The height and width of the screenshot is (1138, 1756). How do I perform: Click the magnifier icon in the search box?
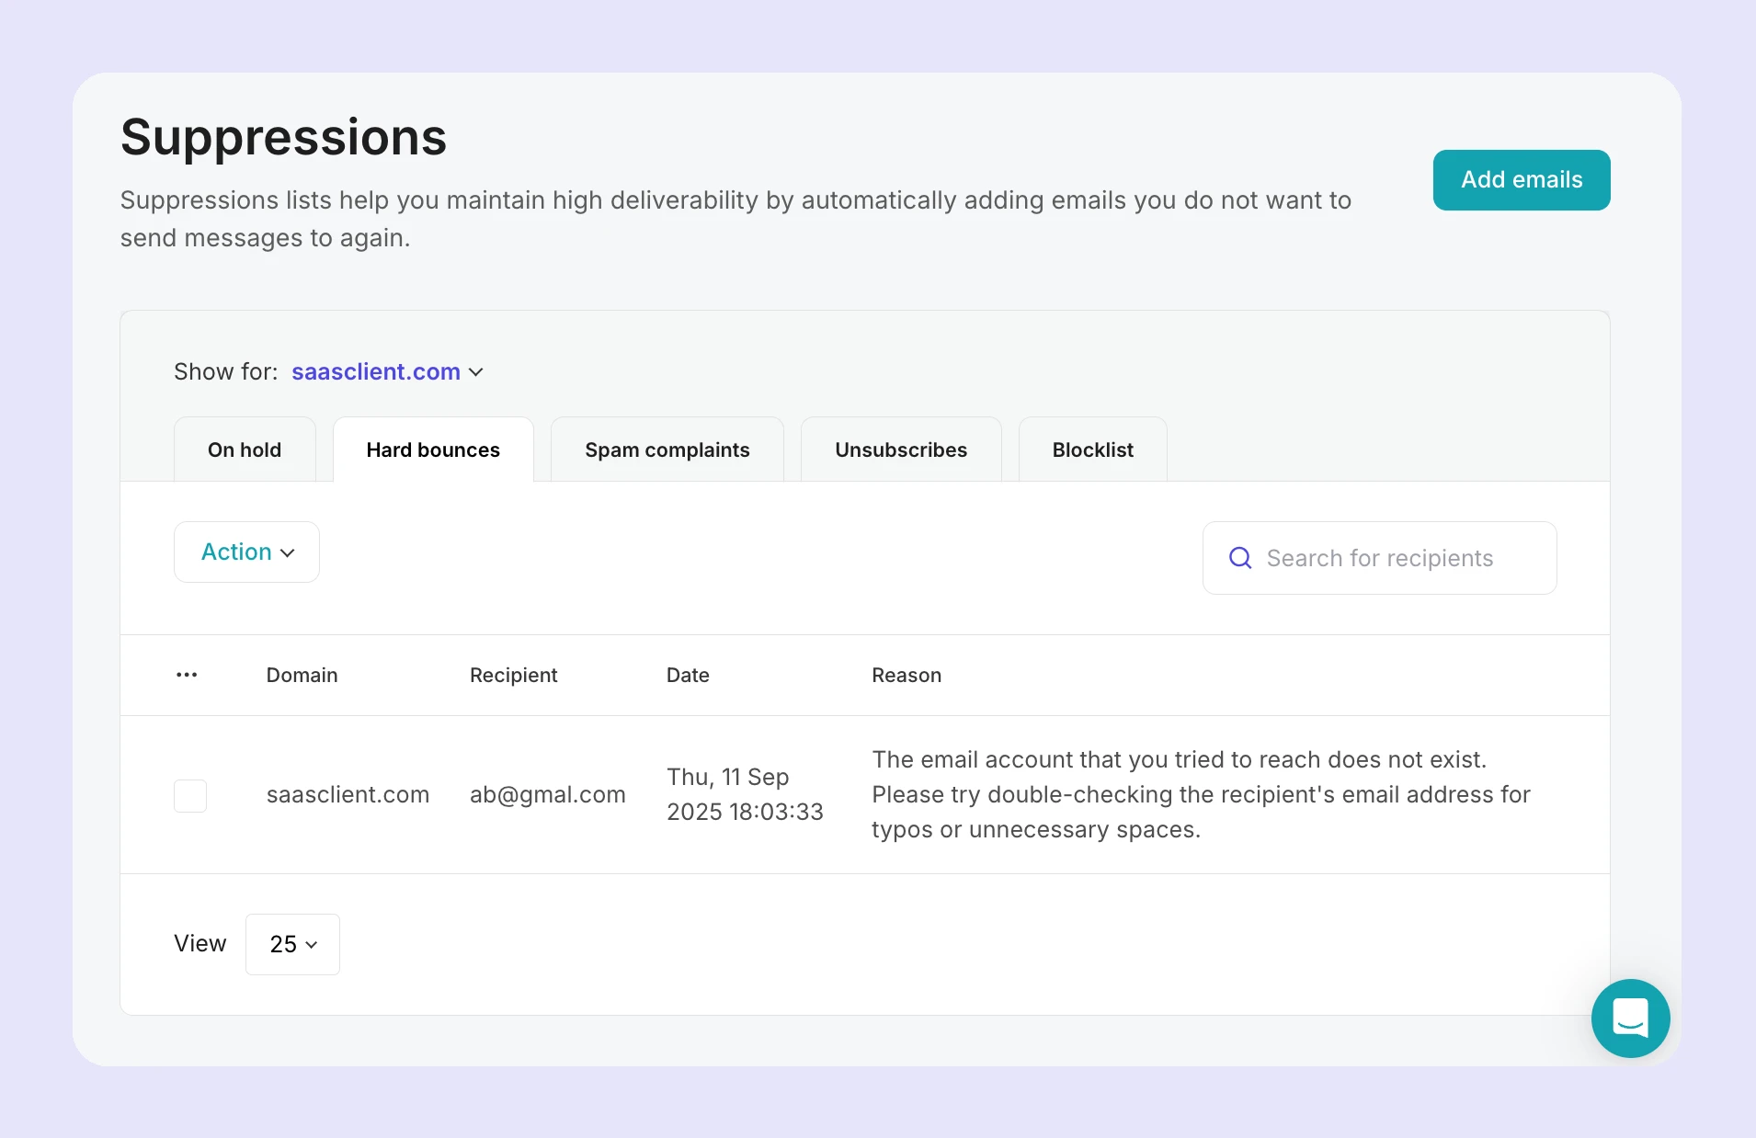click(x=1239, y=558)
